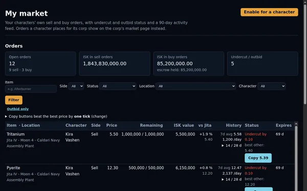Click the Expires column header
This screenshot has height=191, width=307.
tap(283, 125)
